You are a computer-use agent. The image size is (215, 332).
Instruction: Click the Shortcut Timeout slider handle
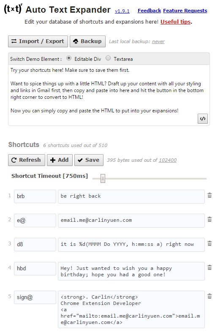click(103, 179)
